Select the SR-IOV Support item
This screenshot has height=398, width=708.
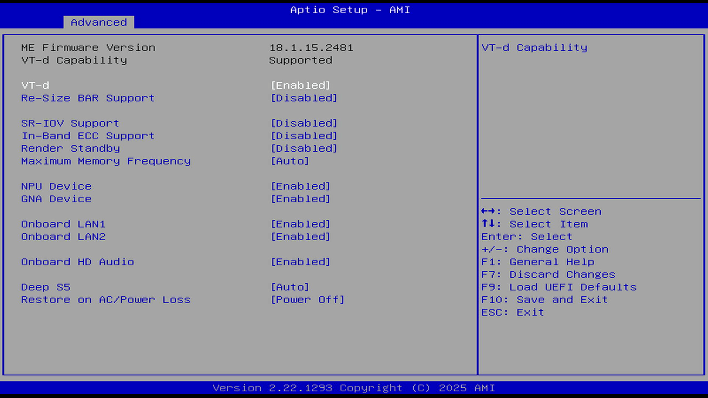[x=70, y=123]
